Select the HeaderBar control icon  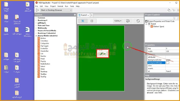click(39, 51)
